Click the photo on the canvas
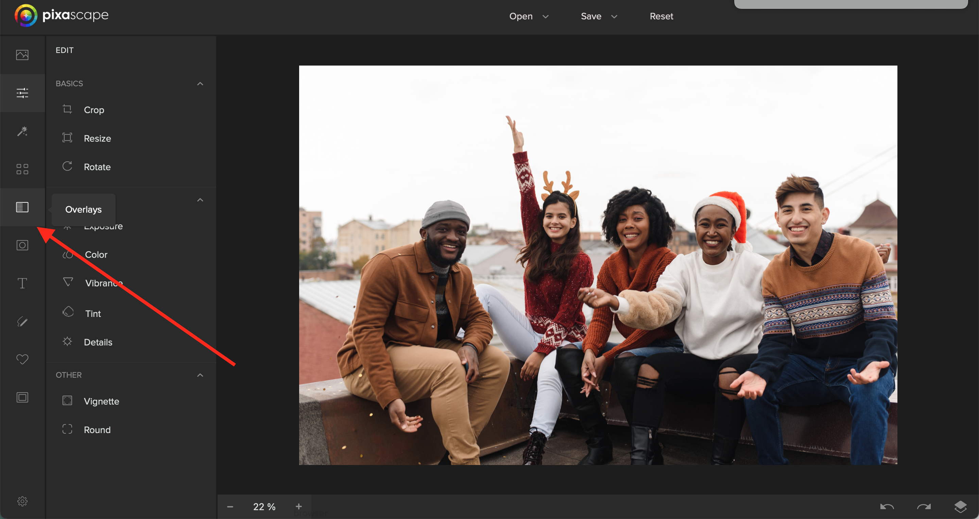Viewport: 979px width, 519px height. point(598,265)
